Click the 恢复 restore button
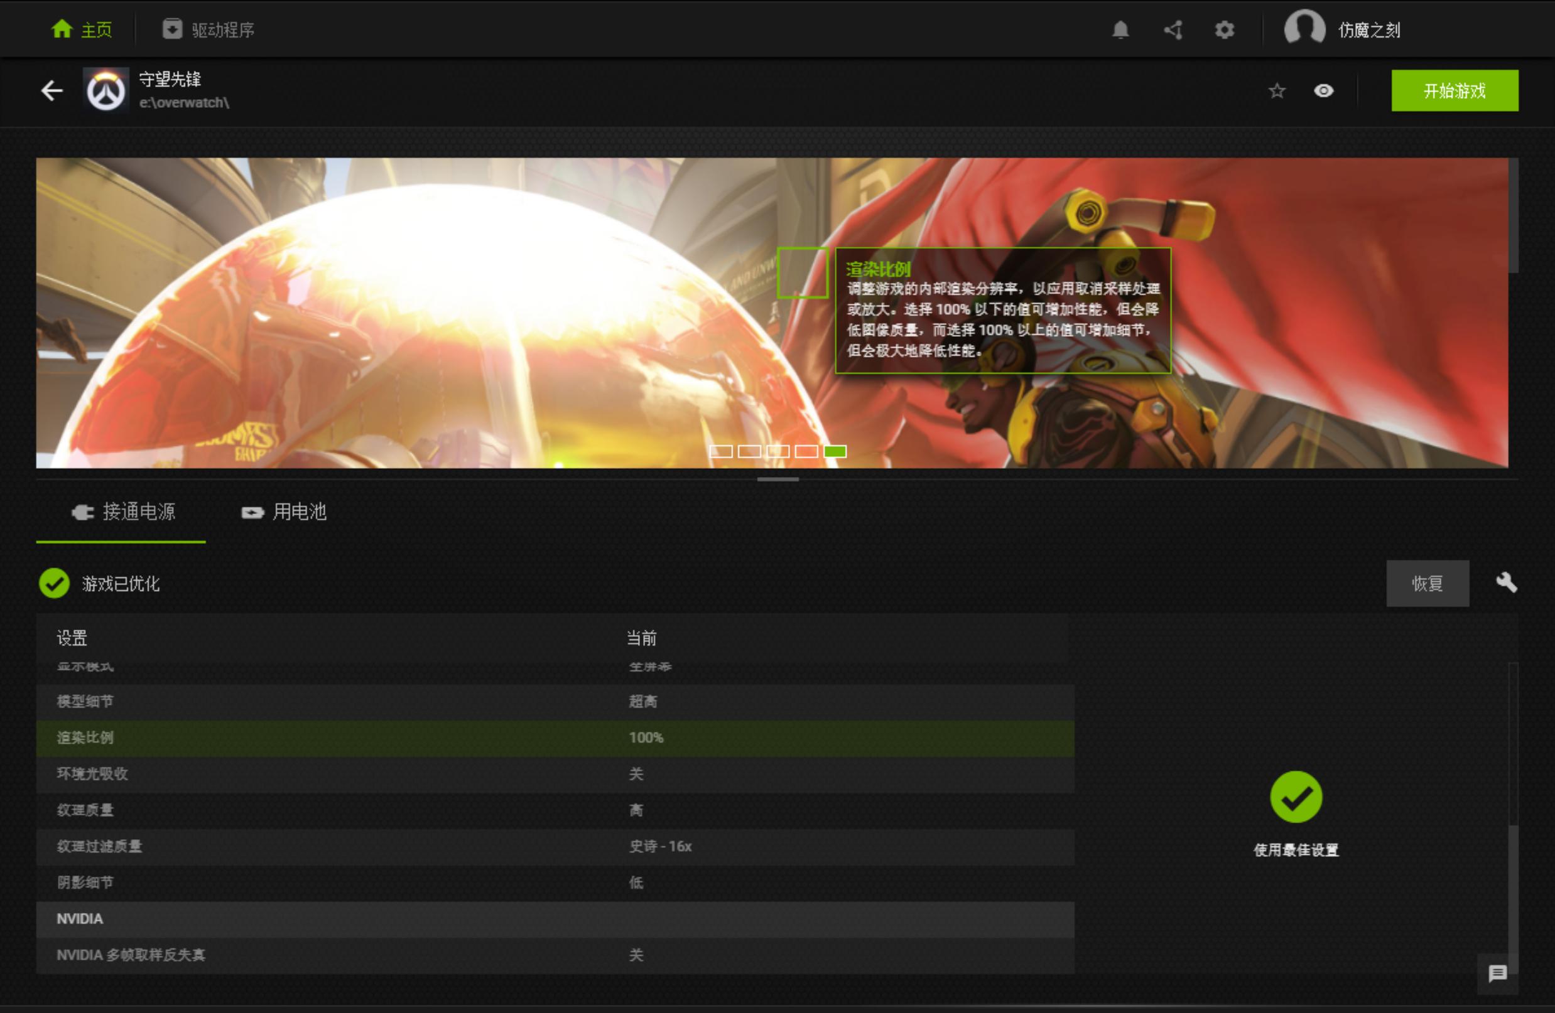The width and height of the screenshot is (1555, 1013). pos(1428,583)
